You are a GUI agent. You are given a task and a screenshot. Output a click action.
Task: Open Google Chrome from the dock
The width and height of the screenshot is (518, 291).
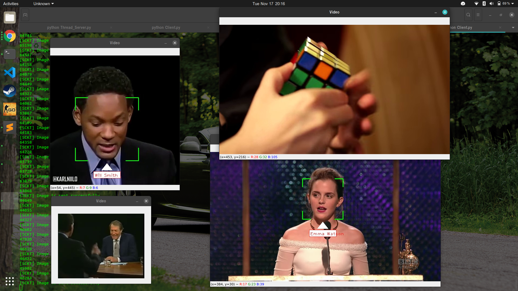click(x=10, y=36)
